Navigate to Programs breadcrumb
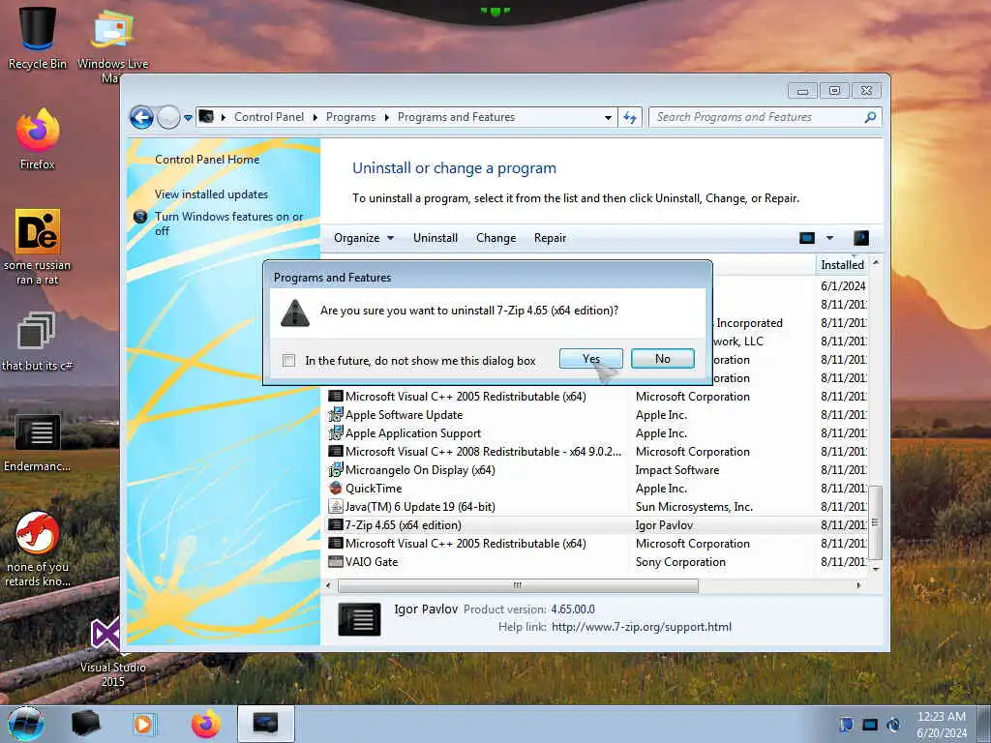Screen dimensions: 991x743 click(350, 117)
